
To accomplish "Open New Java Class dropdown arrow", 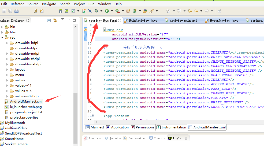I will (140, 11).
